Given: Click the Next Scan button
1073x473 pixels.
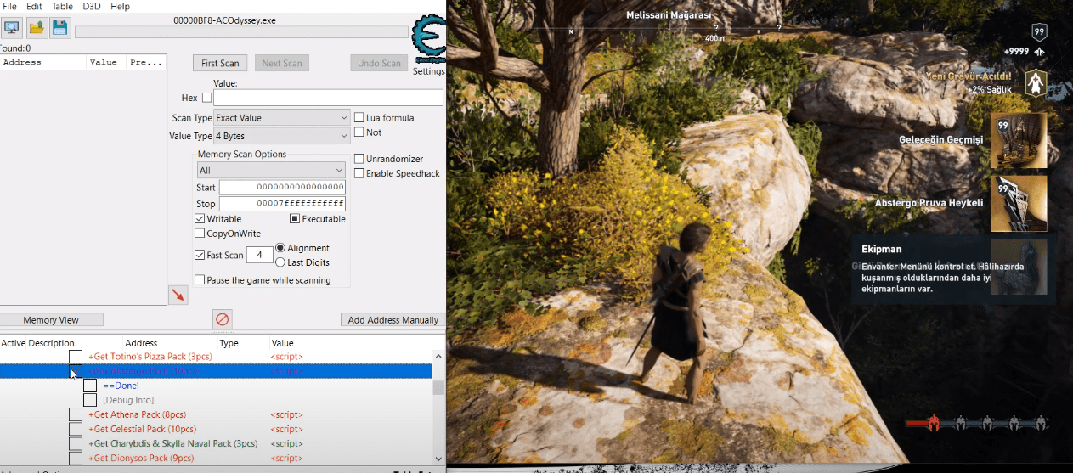Looking at the screenshot, I should [x=283, y=63].
